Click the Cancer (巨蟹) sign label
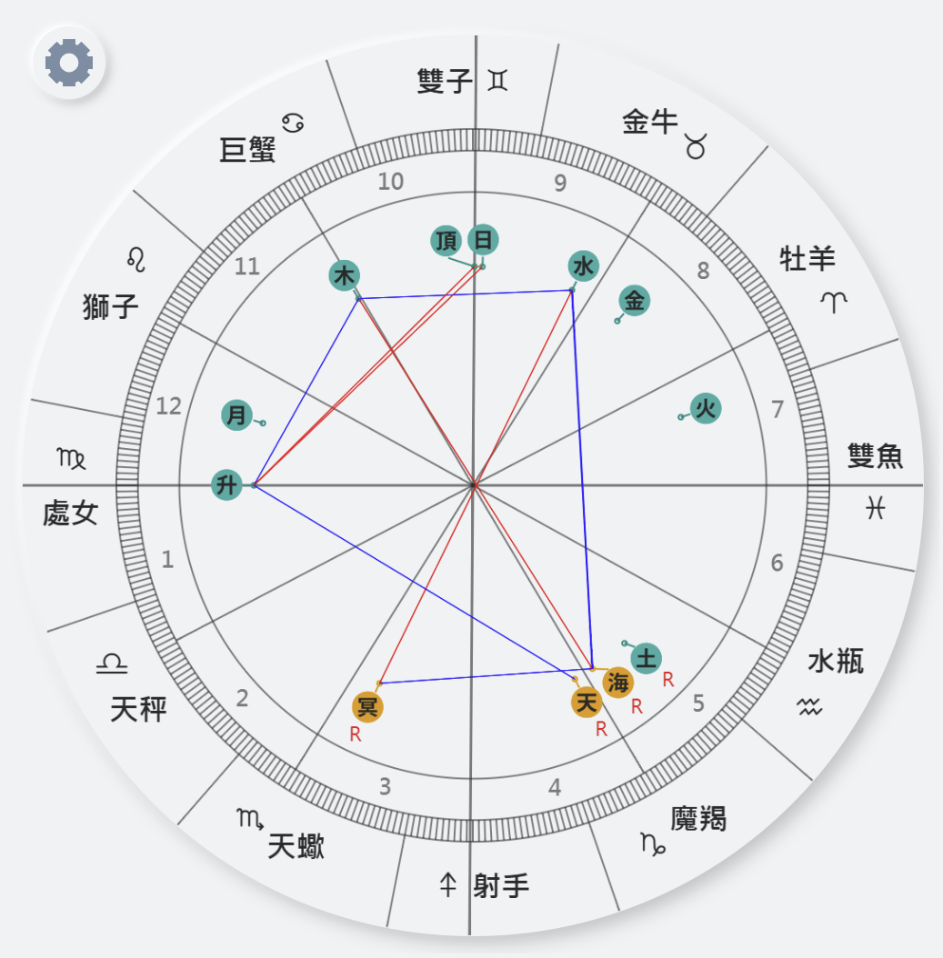This screenshot has width=943, height=958. 247,149
